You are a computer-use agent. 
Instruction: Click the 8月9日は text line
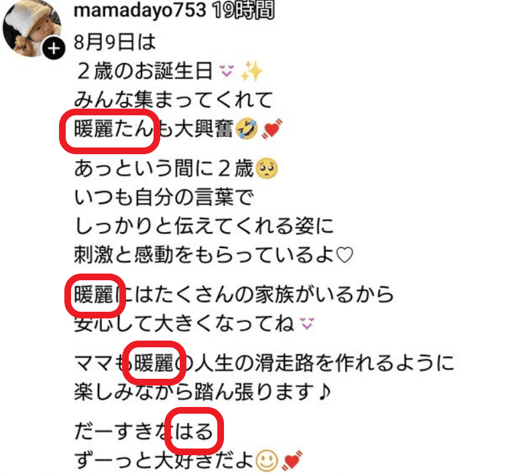click(x=115, y=42)
